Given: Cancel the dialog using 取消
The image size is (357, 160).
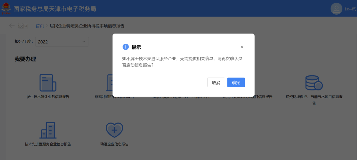Looking at the screenshot, I should coord(216,83).
